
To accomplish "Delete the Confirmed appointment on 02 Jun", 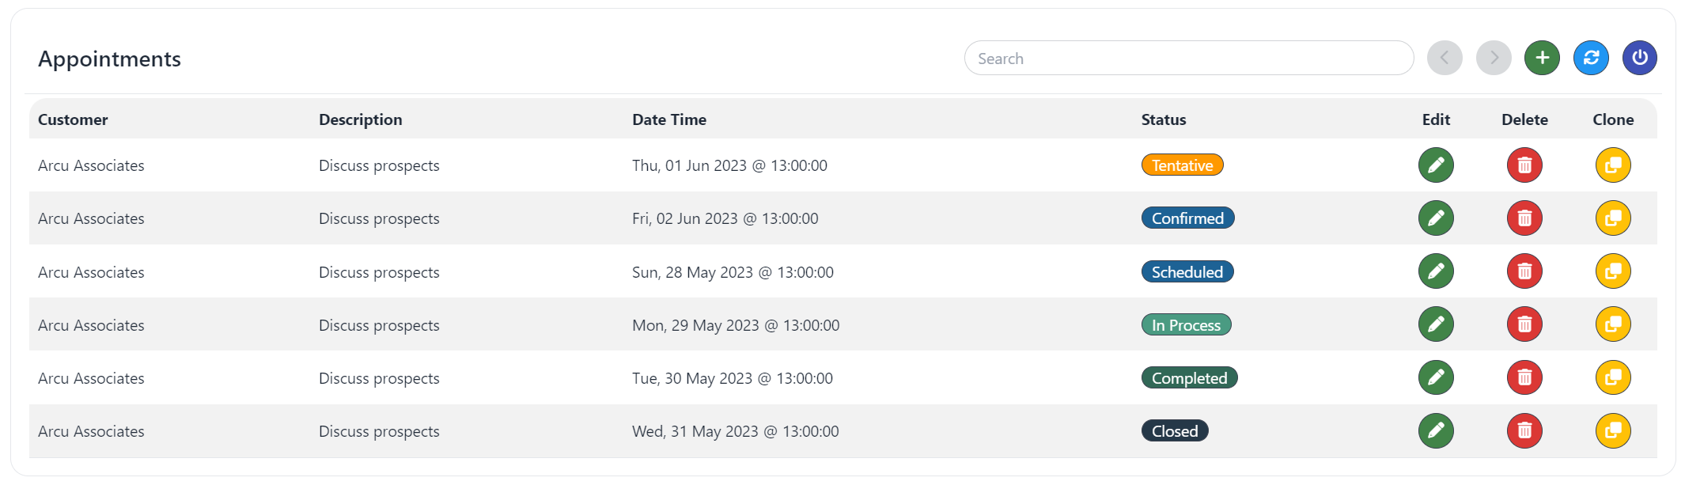I will click(1524, 218).
